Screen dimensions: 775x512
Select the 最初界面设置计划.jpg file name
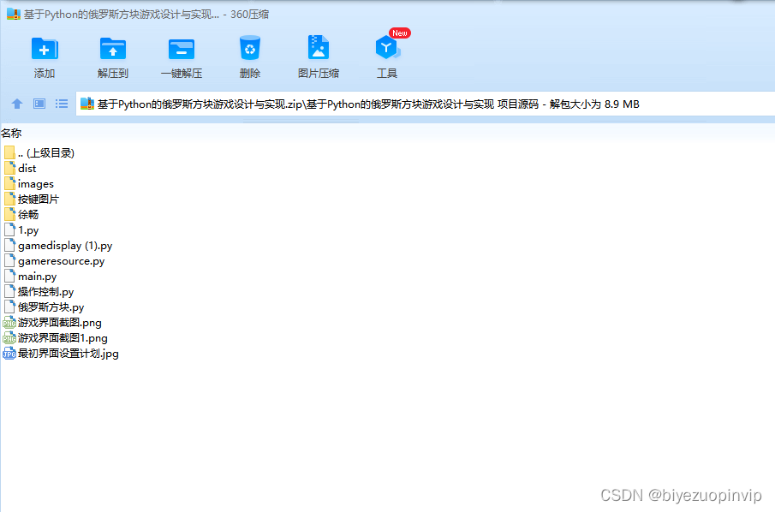[x=69, y=354]
